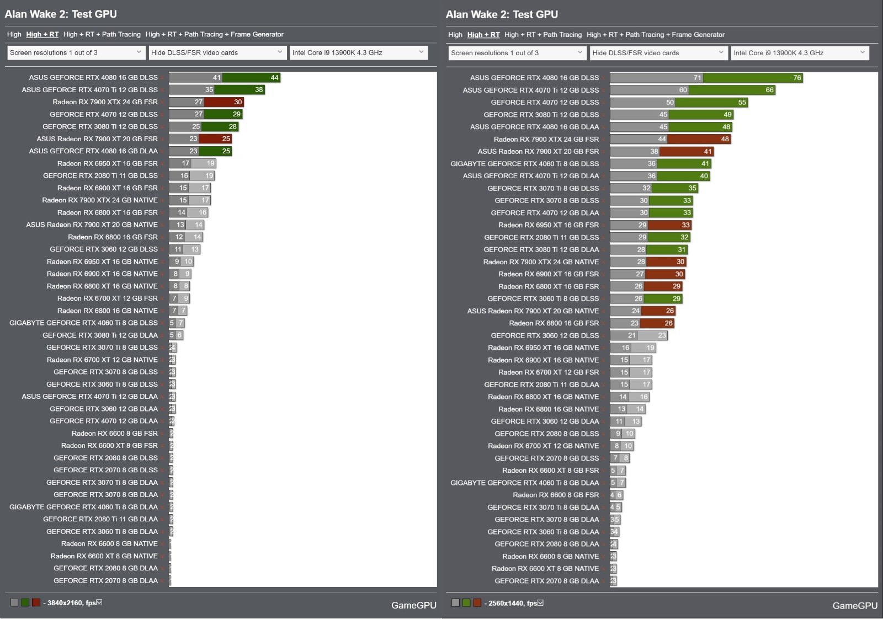Open the Frame Generator tab in the 2560x1440 chart
Viewport: 883px width, 619px height.
coord(656,35)
